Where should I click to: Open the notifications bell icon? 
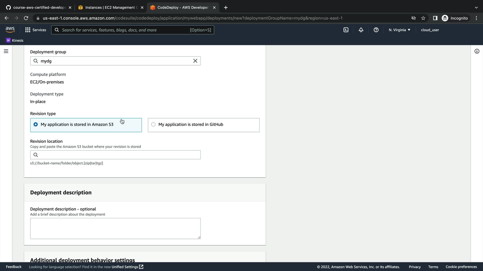pos(361,30)
